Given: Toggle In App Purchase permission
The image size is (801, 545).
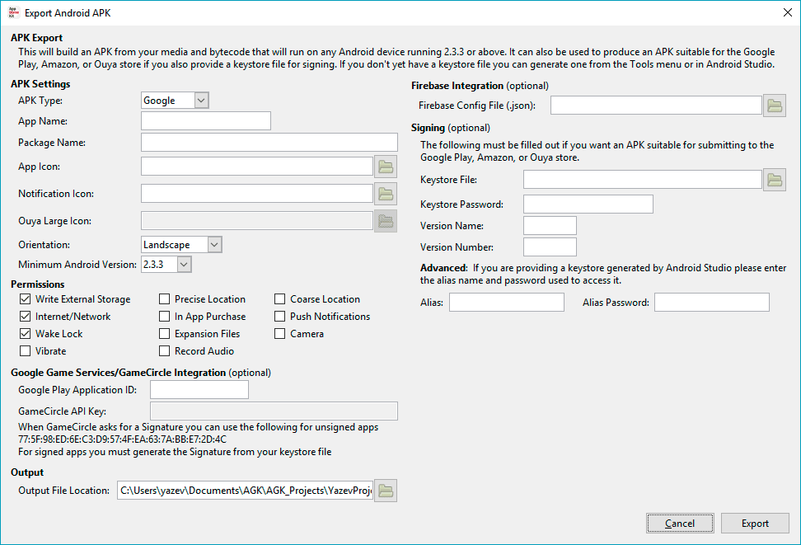Looking at the screenshot, I should 165,317.
